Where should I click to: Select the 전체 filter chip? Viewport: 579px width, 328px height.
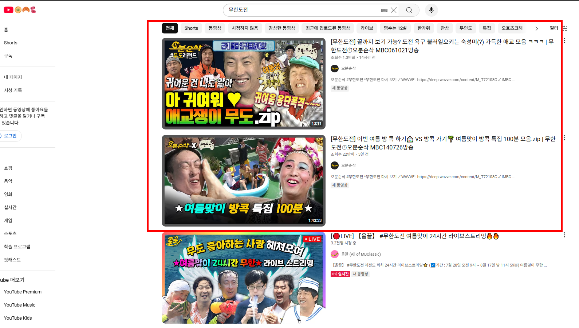170,28
